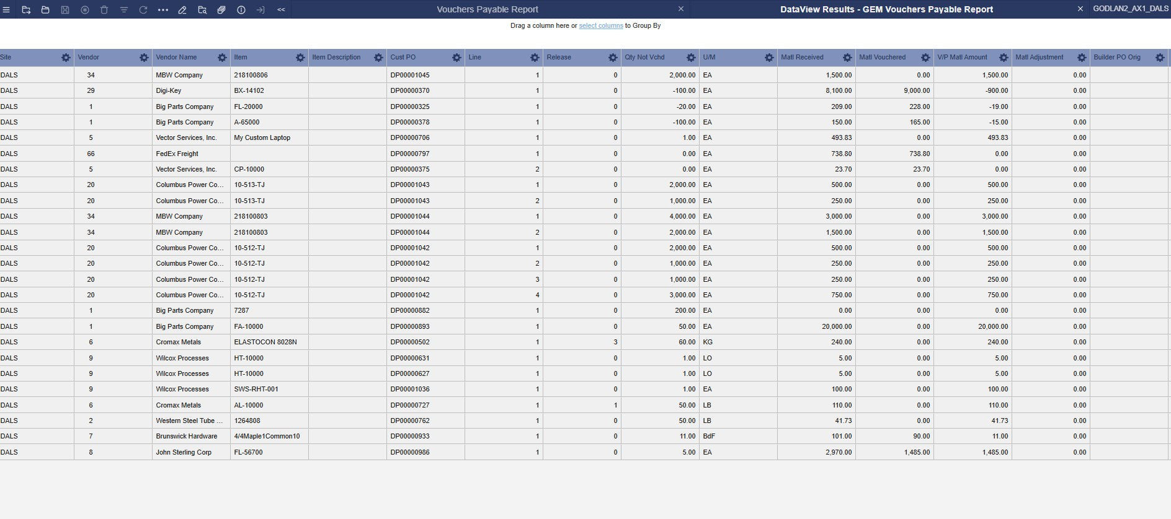Viewport: 1171px width, 519px height.
Task: Close the Vouchers Payable Report tab
Action: pos(681,9)
